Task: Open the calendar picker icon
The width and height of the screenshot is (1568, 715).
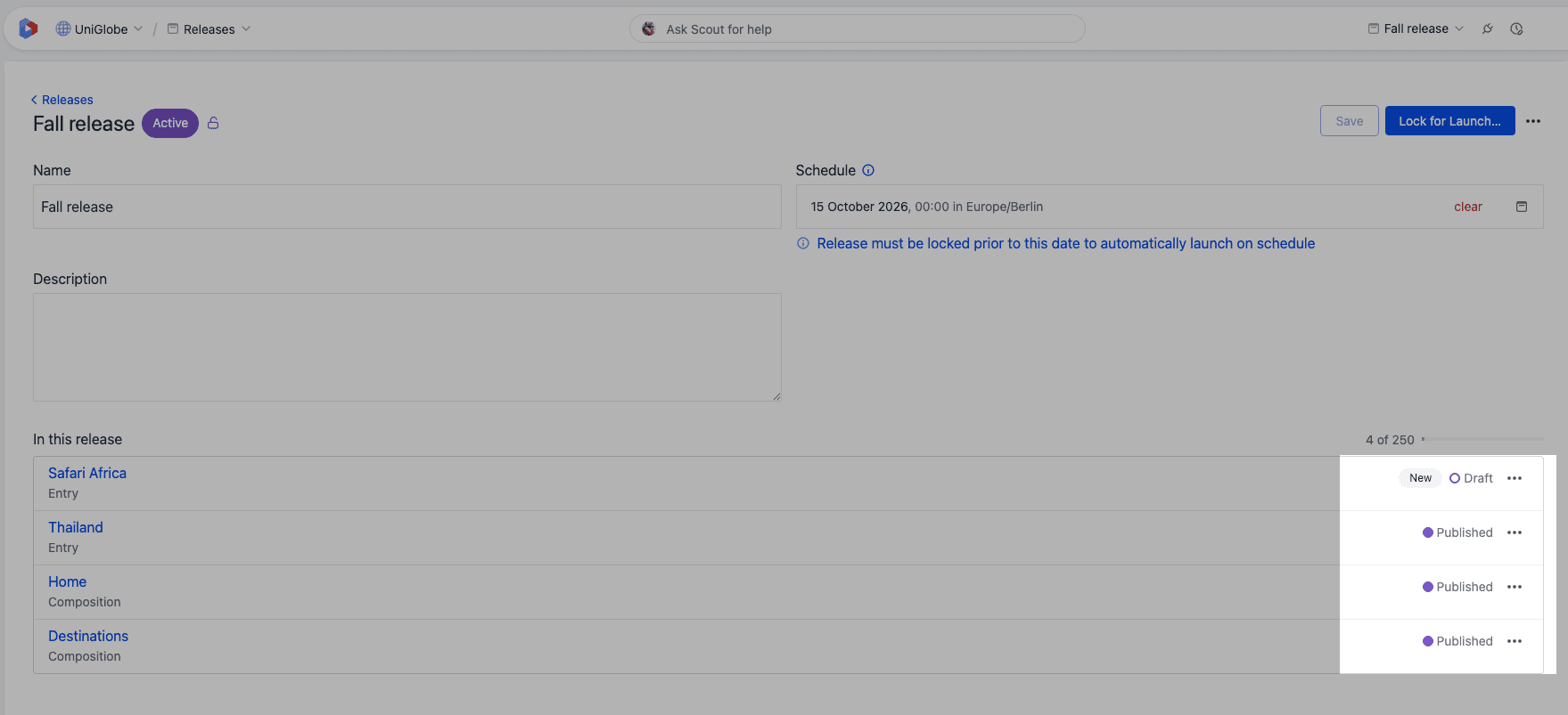Action: [x=1522, y=207]
